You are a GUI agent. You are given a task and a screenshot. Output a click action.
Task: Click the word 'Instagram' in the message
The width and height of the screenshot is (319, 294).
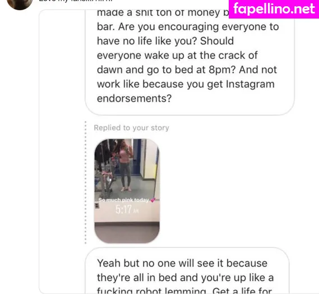pyautogui.click(x=250, y=84)
